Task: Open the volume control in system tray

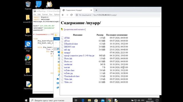Action: point(139,100)
